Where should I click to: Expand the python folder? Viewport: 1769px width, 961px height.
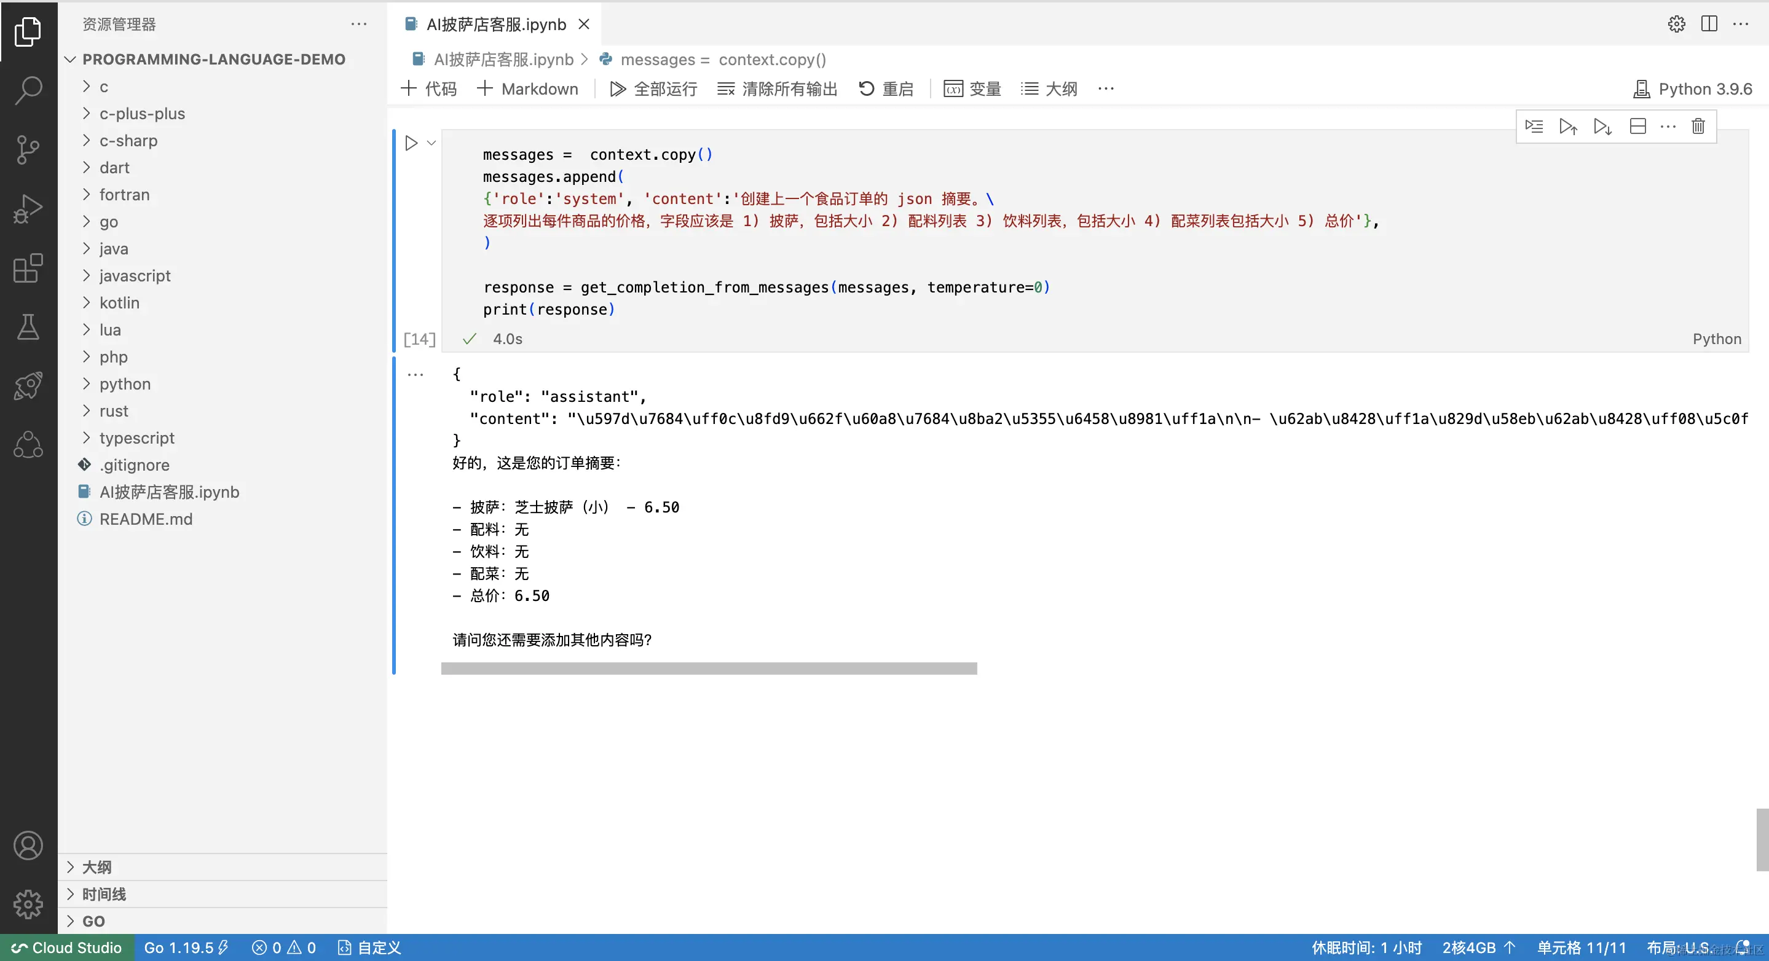tap(125, 383)
